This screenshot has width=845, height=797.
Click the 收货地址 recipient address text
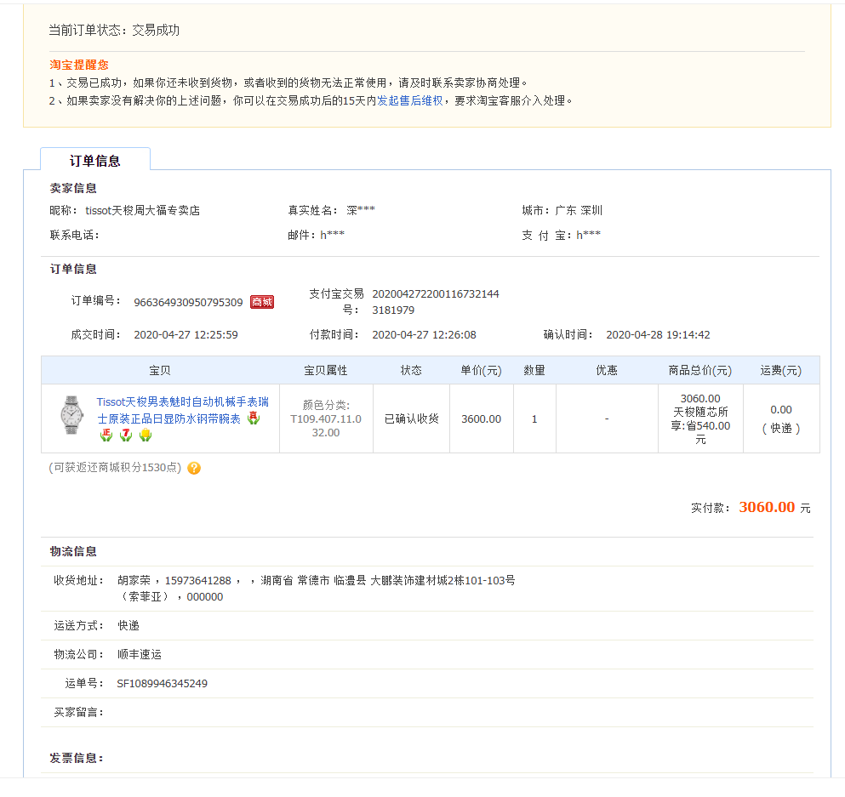317,589
